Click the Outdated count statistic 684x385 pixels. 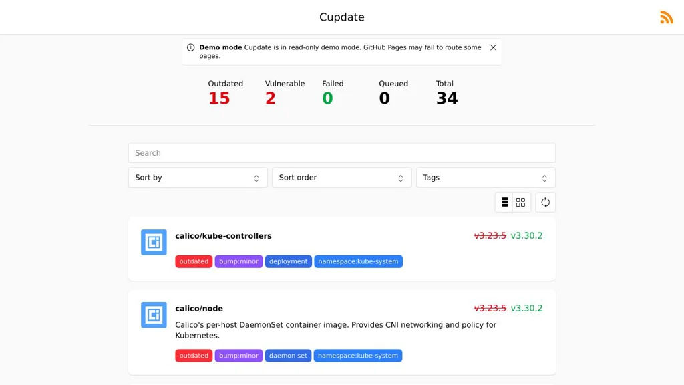219,98
